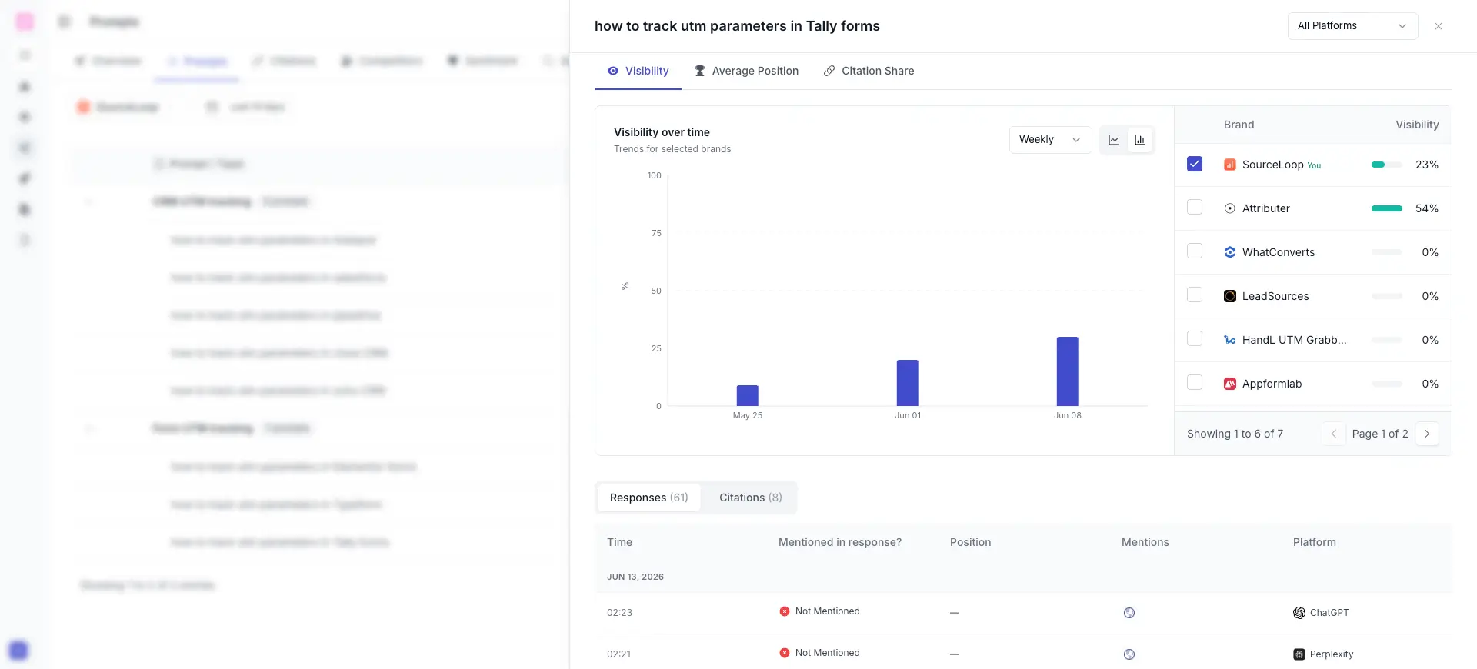This screenshot has width=1477, height=669.
Task: Click the Platform column header
Action: pyautogui.click(x=1314, y=542)
